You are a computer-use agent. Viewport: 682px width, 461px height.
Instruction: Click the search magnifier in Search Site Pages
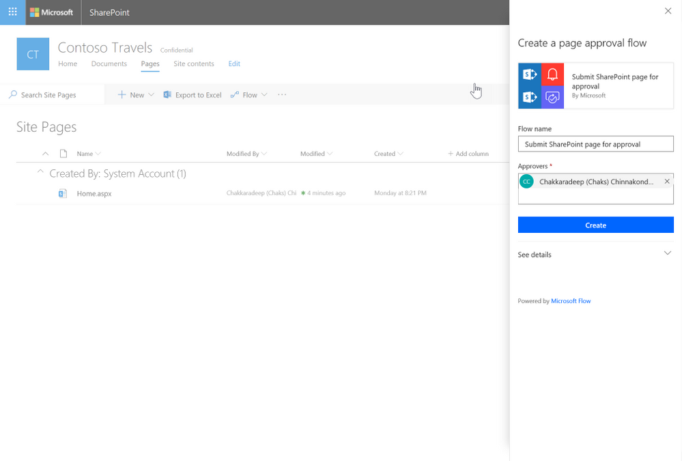tap(12, 94)
